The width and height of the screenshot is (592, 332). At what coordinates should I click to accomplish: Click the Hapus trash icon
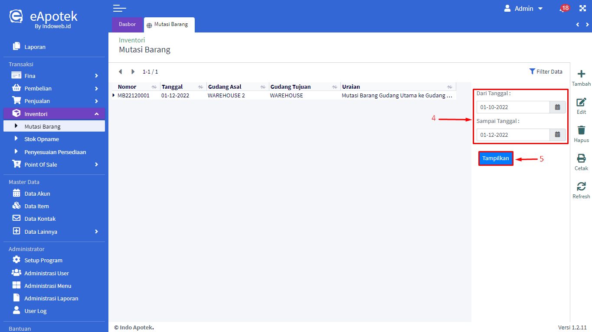coord(581,131)
